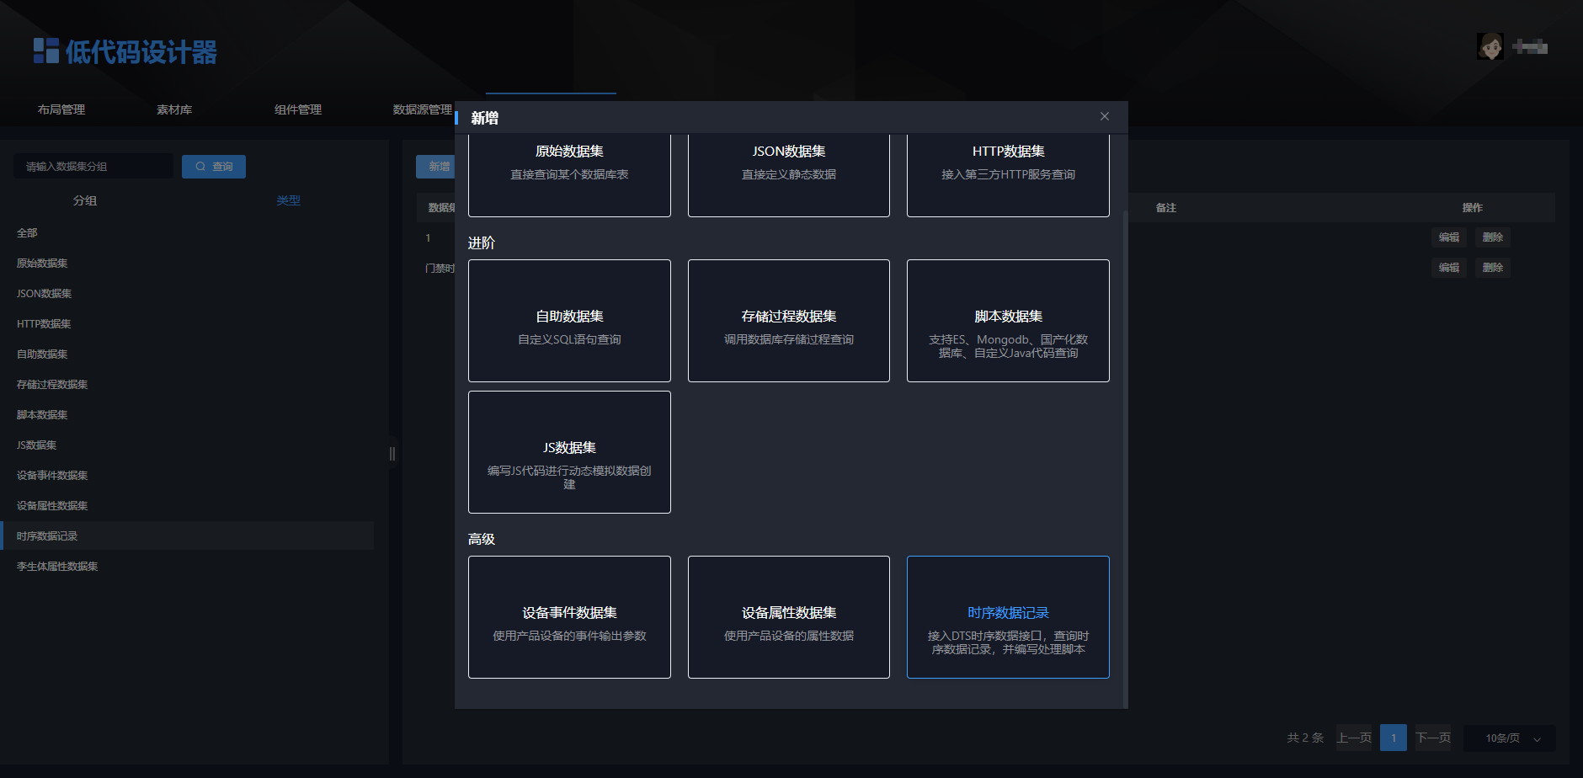Pick the 脚本数据集 card
This screenshot has width=1583, height=778.
pyautogui.click(x=1008, y=321)
